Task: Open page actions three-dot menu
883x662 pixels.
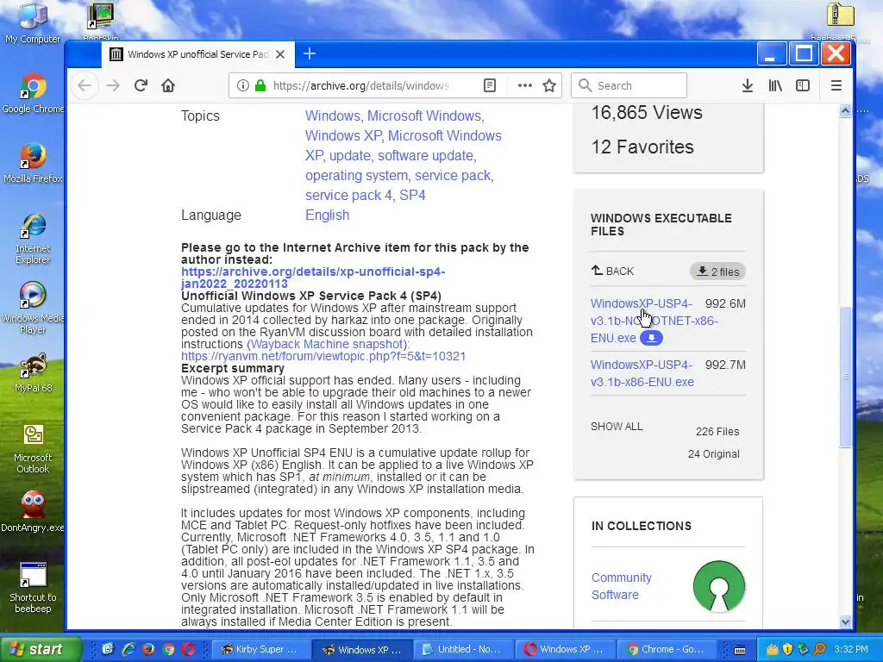Action: pyautogui.click(x=525, y=85)
